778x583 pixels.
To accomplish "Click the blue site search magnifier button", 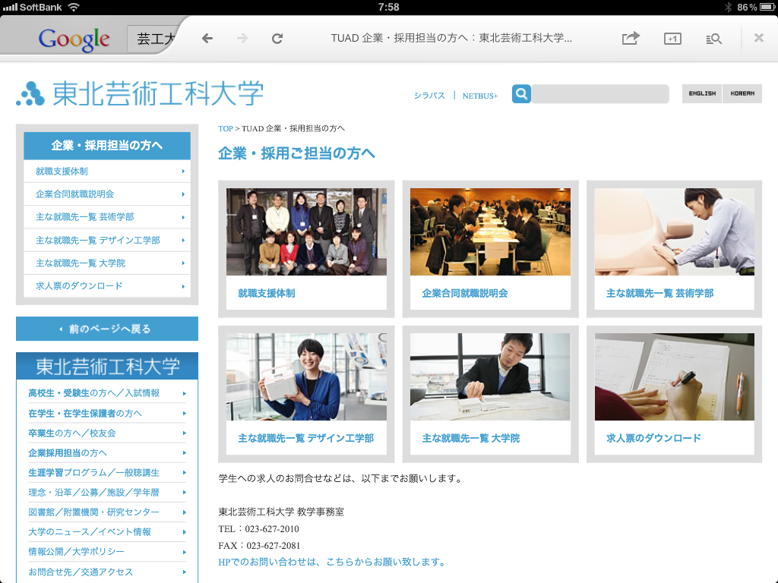I will 521,93.
